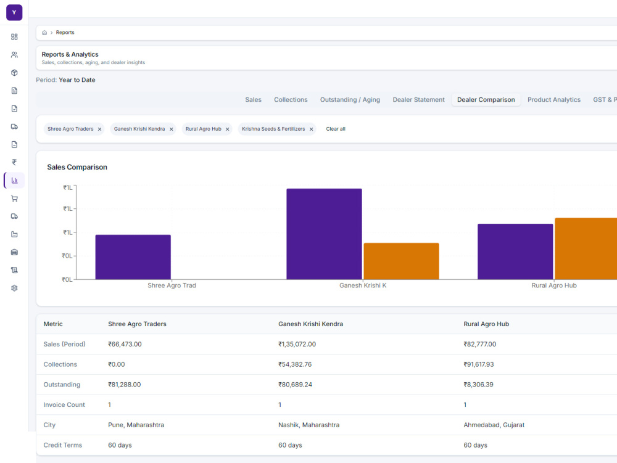Click collections value ₹54,382.76
Screen dimensions: 617x463
point(295,364)
